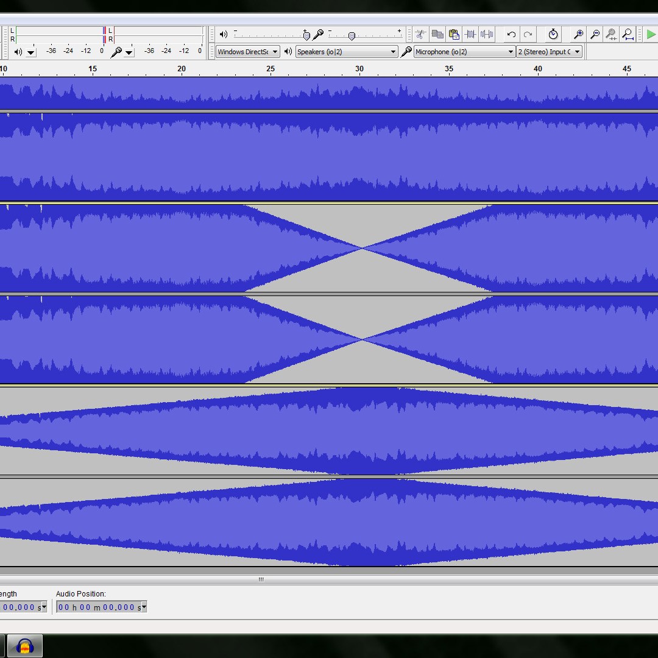Open the Microphone input device dropdown
This screenshot has width=658, height=658.
[x=464, y=52]
